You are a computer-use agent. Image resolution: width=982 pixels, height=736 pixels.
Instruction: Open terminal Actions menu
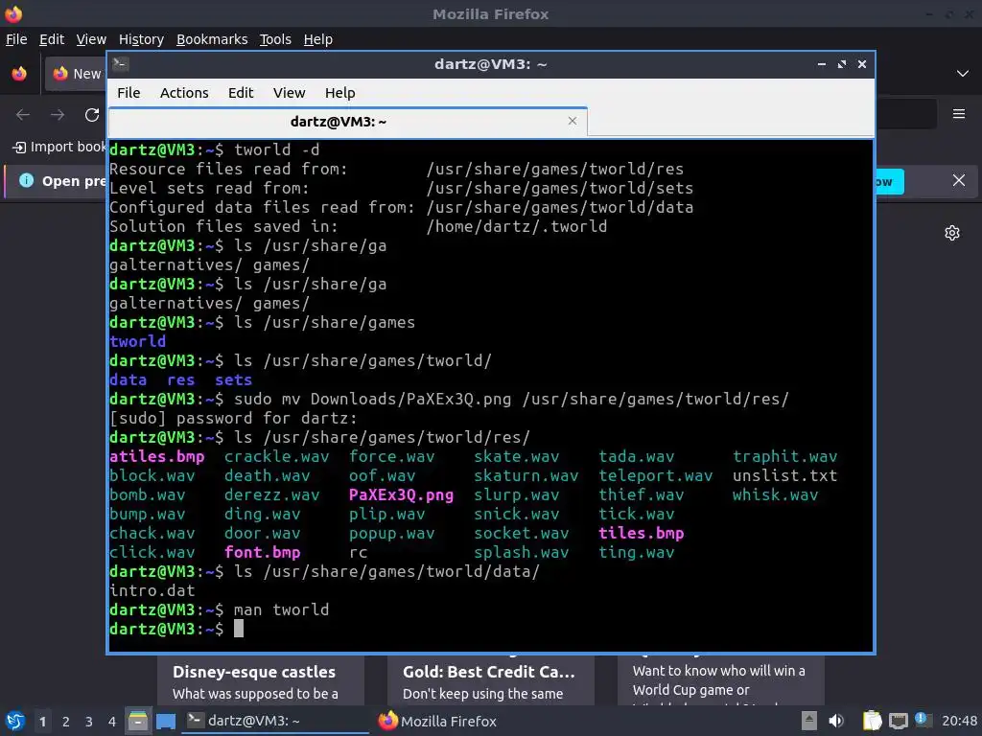[184, 93]
